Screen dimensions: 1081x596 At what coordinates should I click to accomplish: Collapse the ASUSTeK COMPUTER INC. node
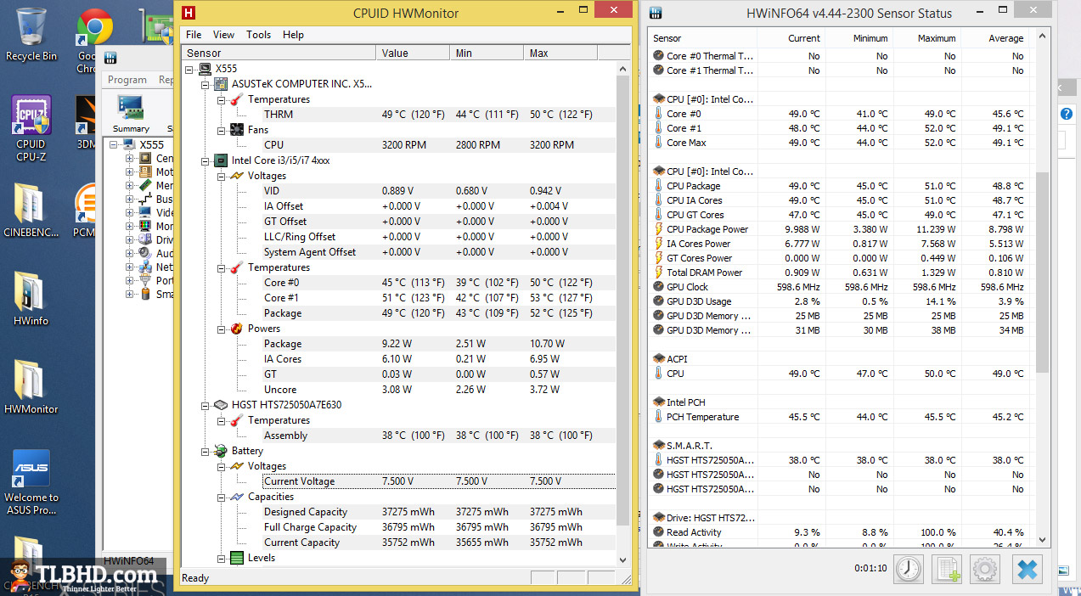pyautogui.click(x=205, y=84)
